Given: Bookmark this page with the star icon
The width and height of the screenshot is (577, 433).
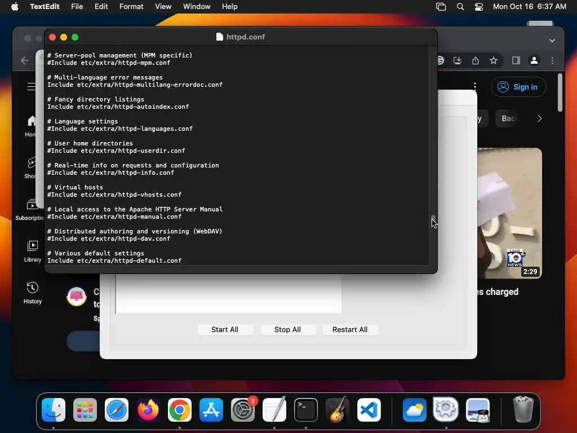Looking at the screenshot, I should (494, 60).
